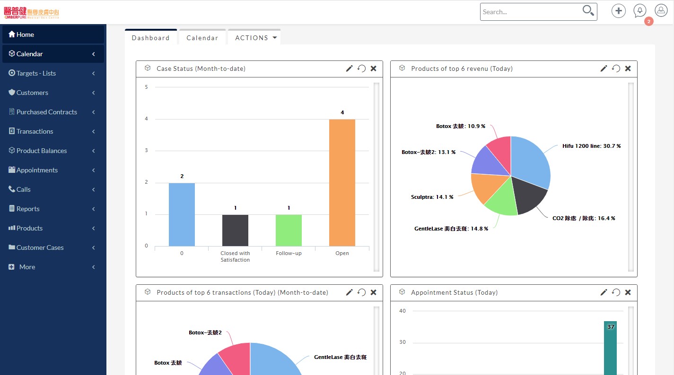Click the cube icon beside the Case Status title
Viewport: 674px width, 375px height.
point(148,68)
